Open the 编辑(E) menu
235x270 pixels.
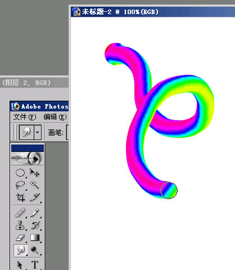click(55, 117)
